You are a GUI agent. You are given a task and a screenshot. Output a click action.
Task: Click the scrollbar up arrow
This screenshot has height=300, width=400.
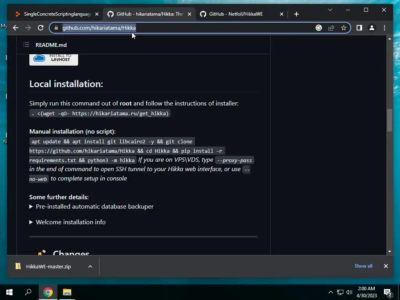pos(389,39)
